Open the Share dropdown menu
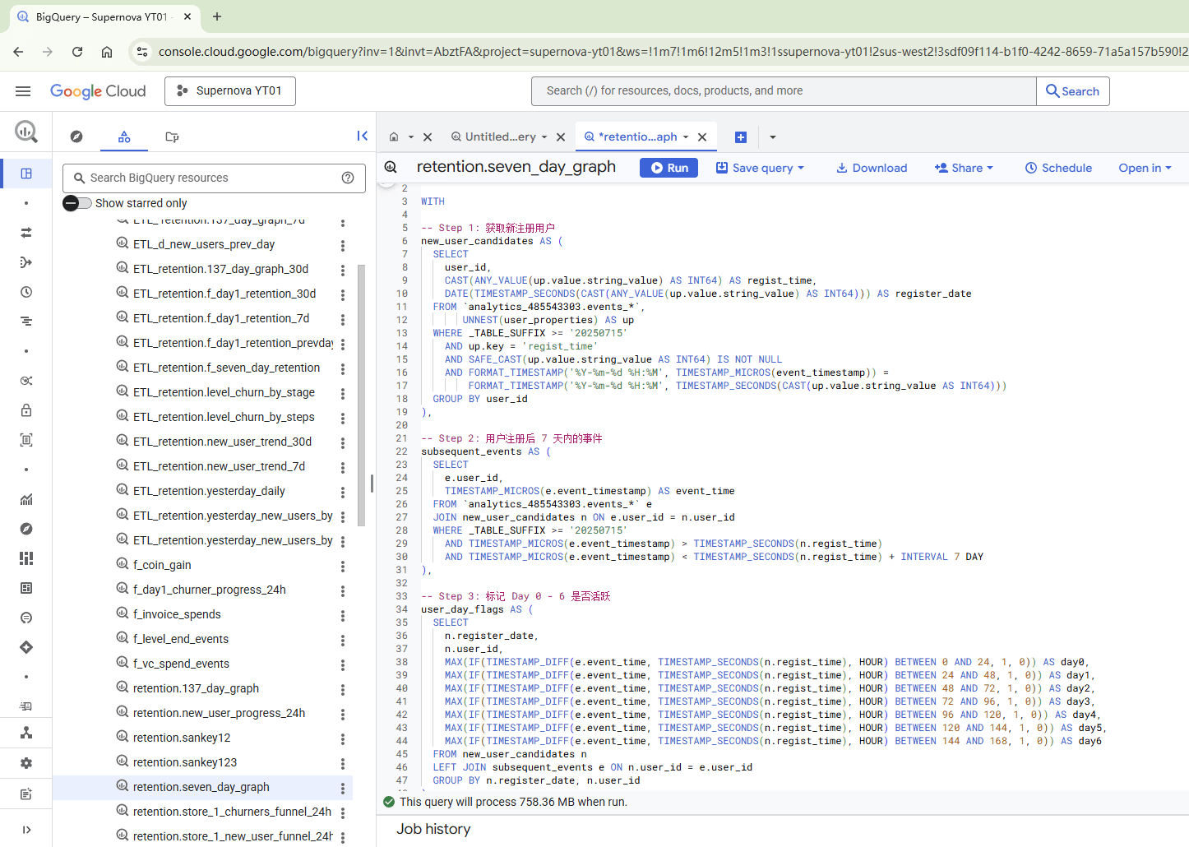The image size is (1189, 847). (x=964, y=168)
